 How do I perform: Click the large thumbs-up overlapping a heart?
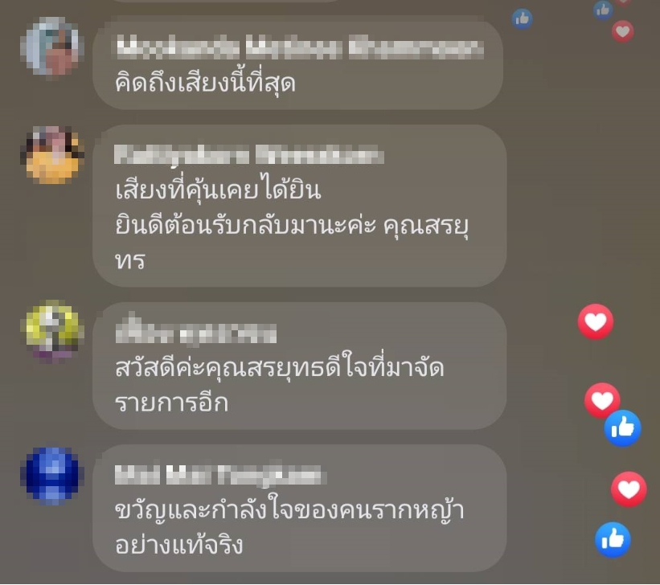point(622,428)
